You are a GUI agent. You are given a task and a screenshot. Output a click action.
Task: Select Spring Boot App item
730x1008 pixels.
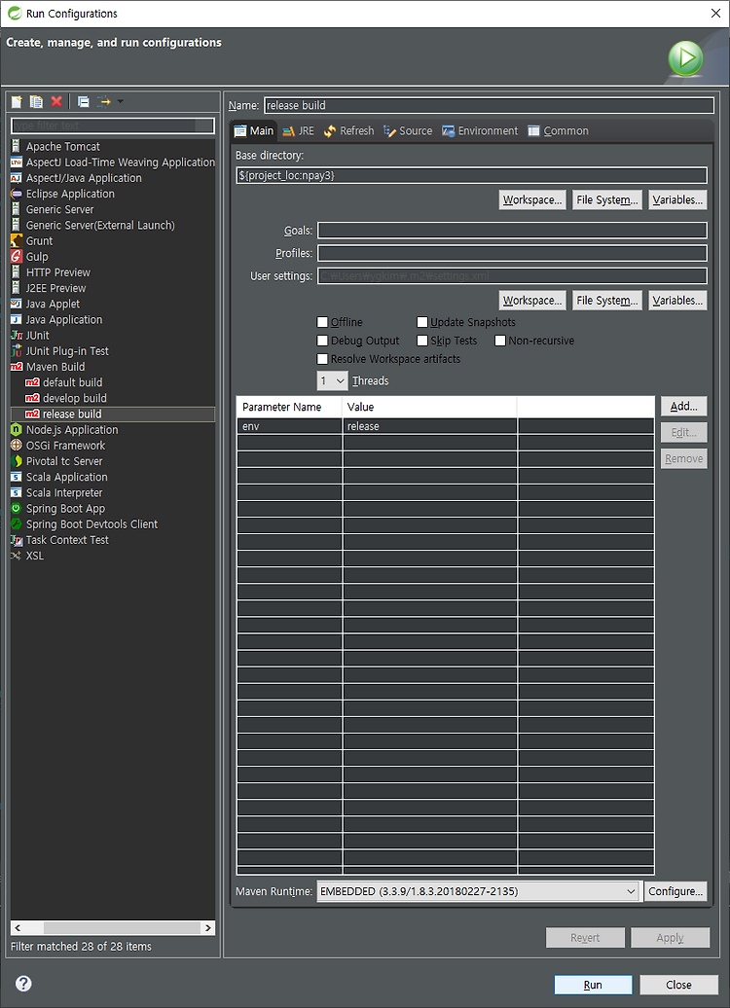click(65, 509)
